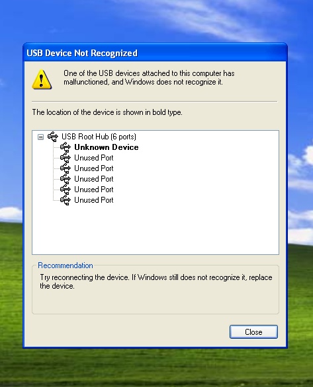Click the Recommendation group heading
The height and width of the screenshot is (387, 313).
[66, 265]
